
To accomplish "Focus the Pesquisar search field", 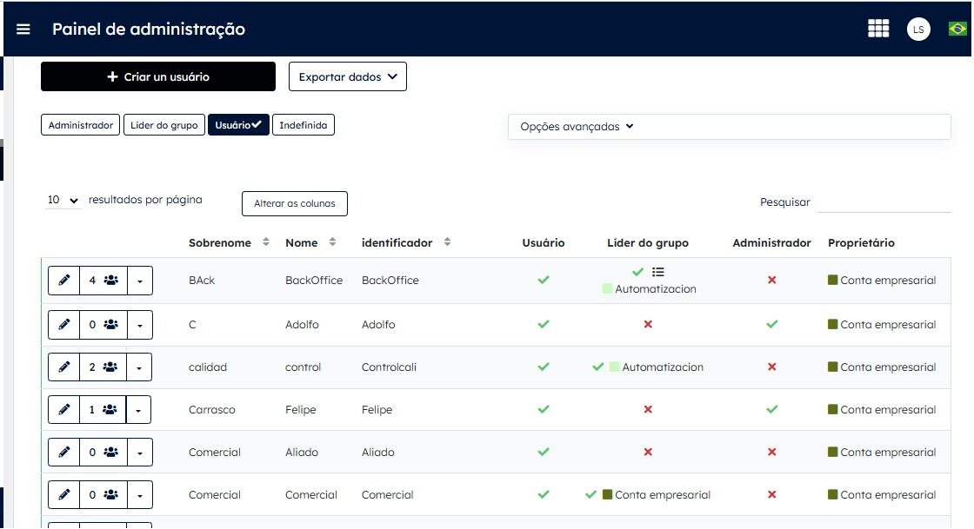I will coord(884,202).
